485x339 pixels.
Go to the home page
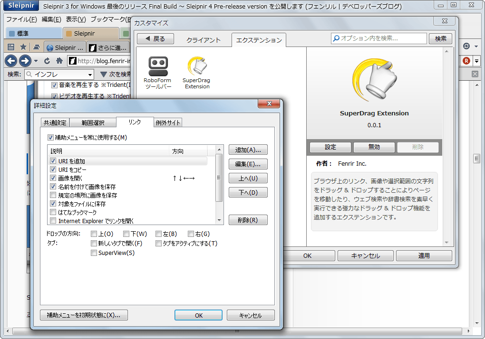pyautogui.click(x=59, y=61)
